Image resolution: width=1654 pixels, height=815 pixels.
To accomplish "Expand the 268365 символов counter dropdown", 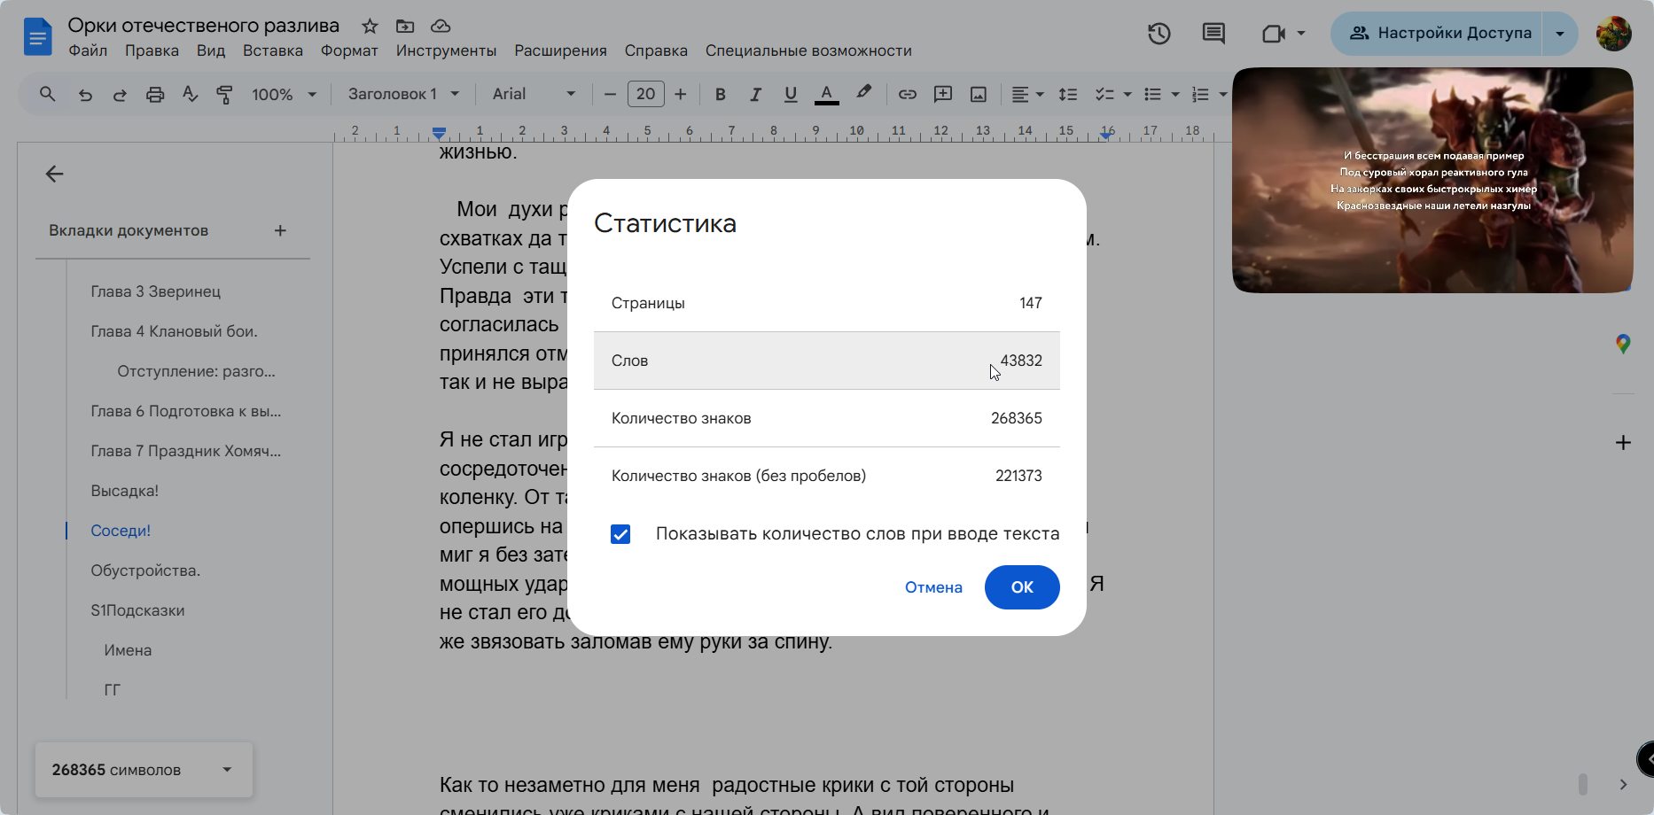I will tap(227, 769).
